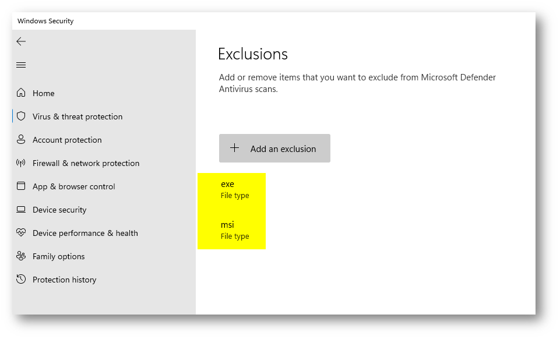560x339 pixels.
Task: Select Firewall & network protection
Action: (86, 164)
